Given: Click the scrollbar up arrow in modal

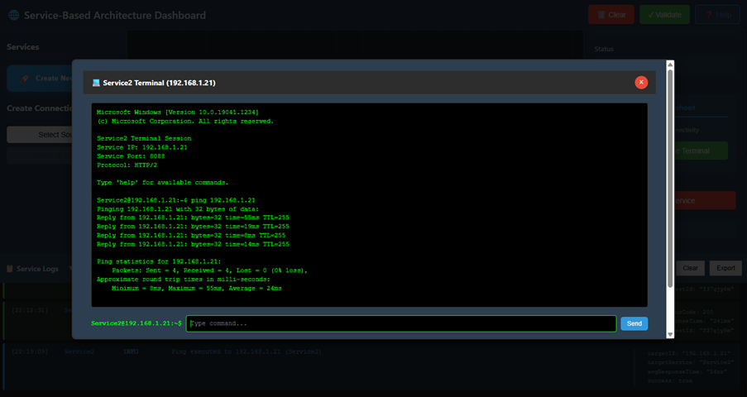Looking at the screenshot, I should pyautogui.click(x=670, y=65).
